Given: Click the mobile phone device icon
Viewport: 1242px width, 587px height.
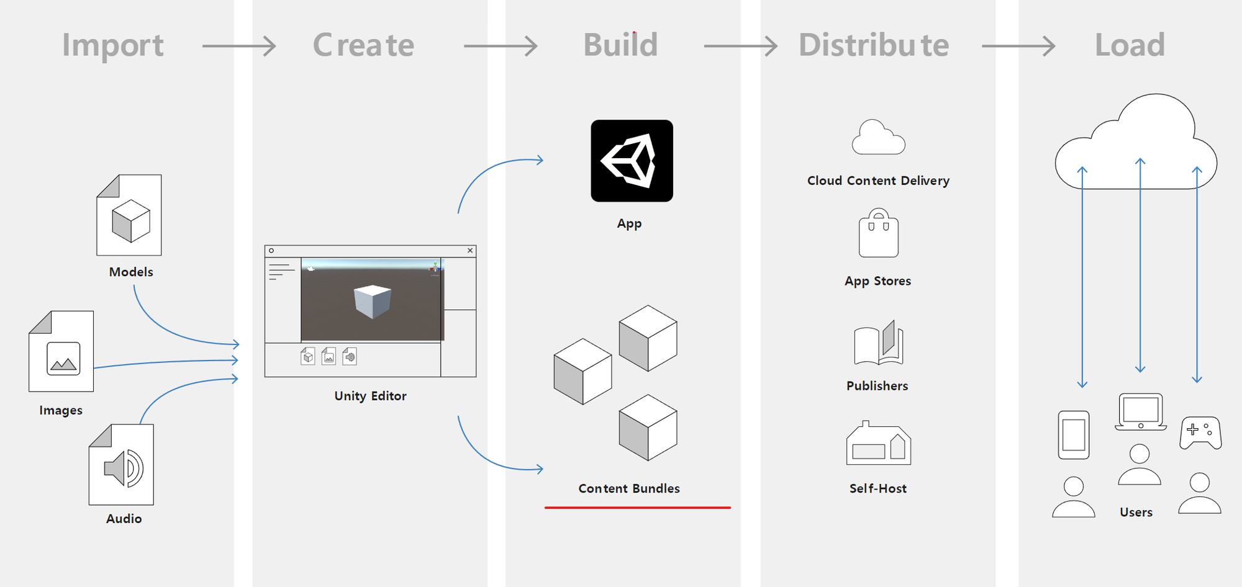Looking at the screenshot, I should click(1073, 435).
